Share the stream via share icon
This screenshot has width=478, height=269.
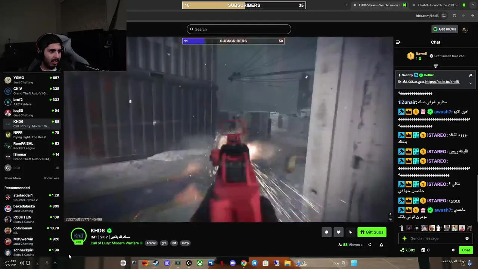point(369,245)
